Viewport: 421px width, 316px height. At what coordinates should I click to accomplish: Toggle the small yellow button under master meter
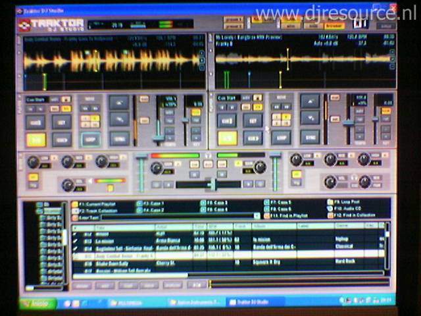pyautogui.click(x=110, y=188)
